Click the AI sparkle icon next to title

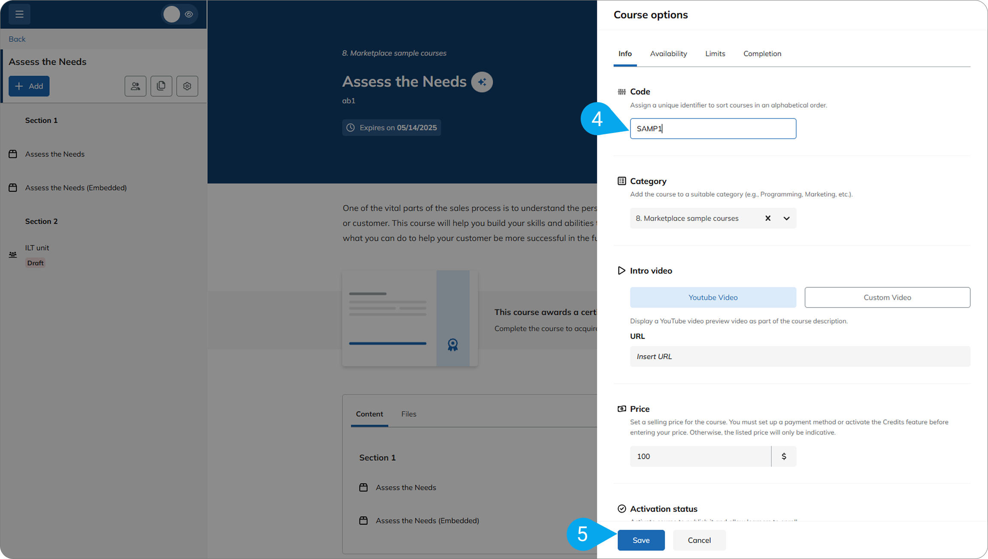pos(482,82)
